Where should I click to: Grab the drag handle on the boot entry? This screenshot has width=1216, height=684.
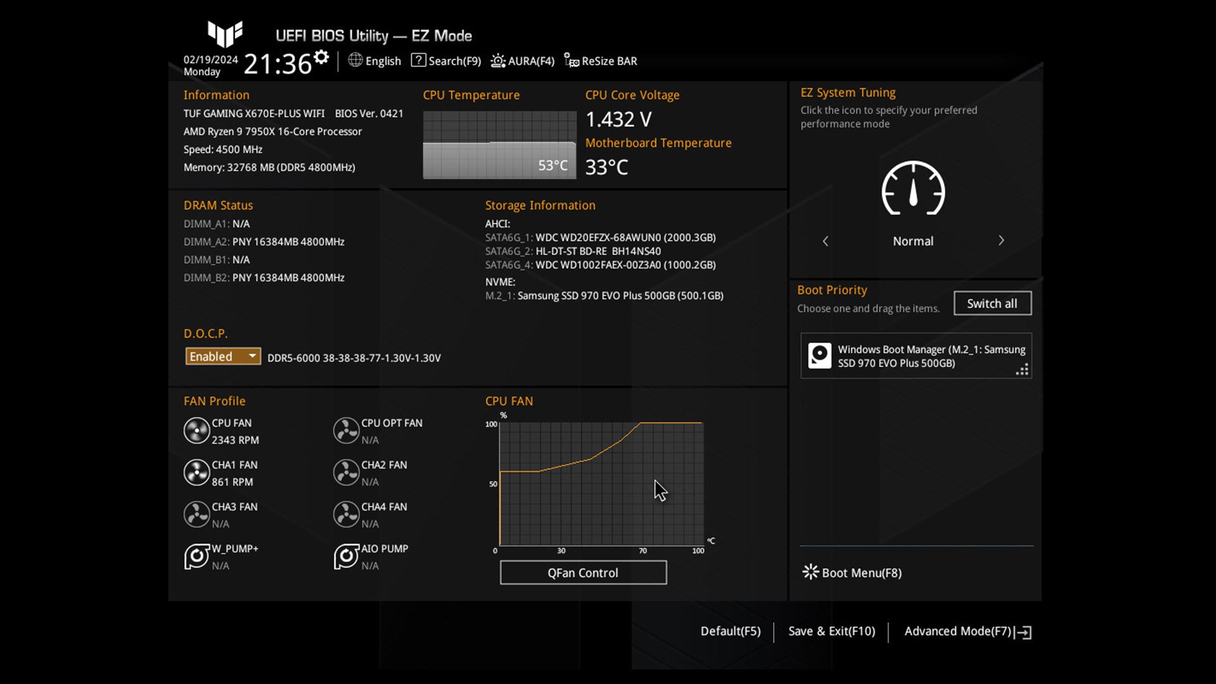1022,370
